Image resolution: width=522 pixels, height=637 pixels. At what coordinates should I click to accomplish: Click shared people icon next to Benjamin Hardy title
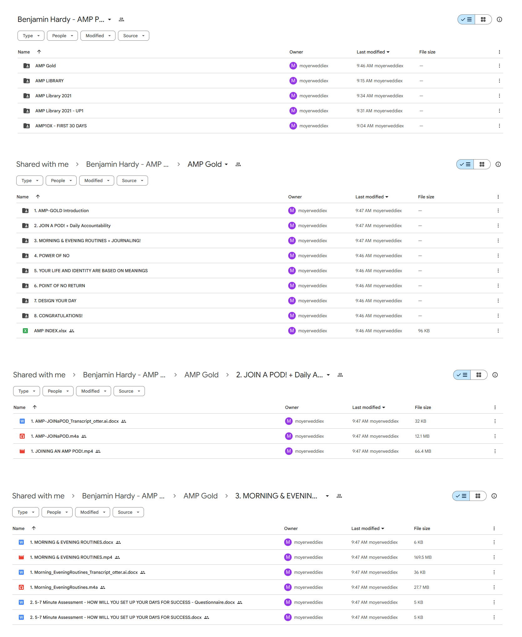point(121,19)
